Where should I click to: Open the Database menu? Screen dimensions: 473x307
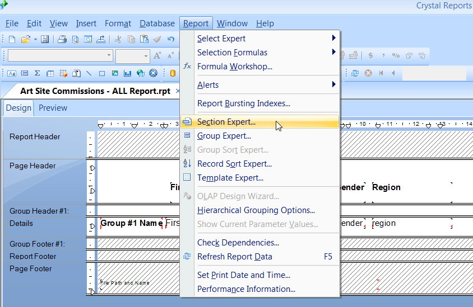pyautogui.click(x=157, y=23)
